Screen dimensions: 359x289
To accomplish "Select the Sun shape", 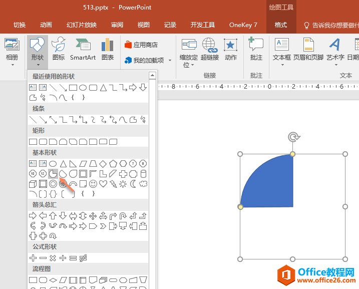I will (x=123, y=184).
